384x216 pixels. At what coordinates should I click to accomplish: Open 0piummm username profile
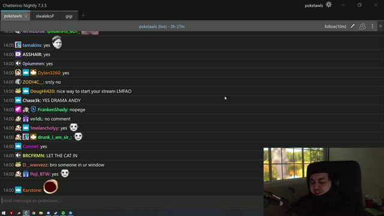click(x=34, y=64)
